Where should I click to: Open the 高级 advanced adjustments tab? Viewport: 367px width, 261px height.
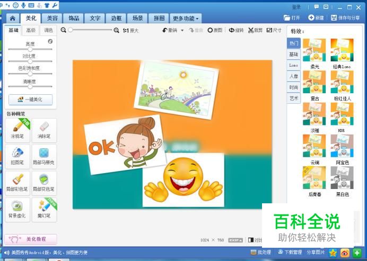(31, 30)
